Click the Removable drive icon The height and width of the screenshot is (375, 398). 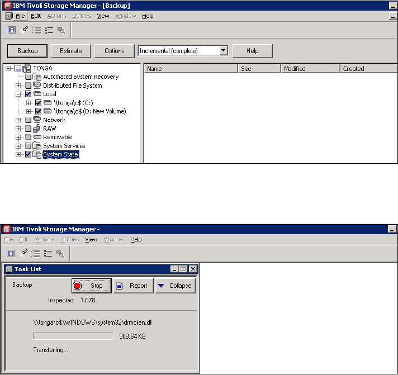37,137
